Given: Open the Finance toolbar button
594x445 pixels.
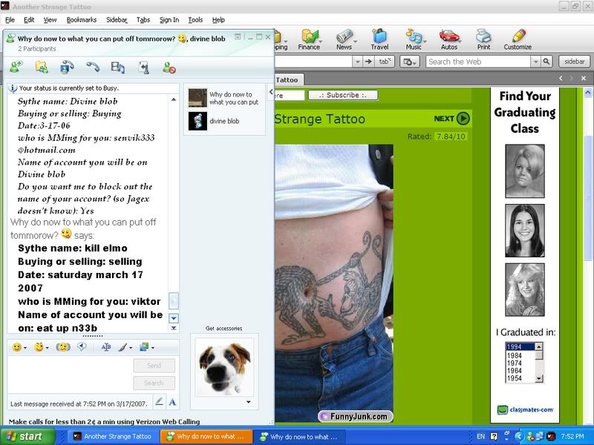Looking at the screenshot, I should coord(309,40).
